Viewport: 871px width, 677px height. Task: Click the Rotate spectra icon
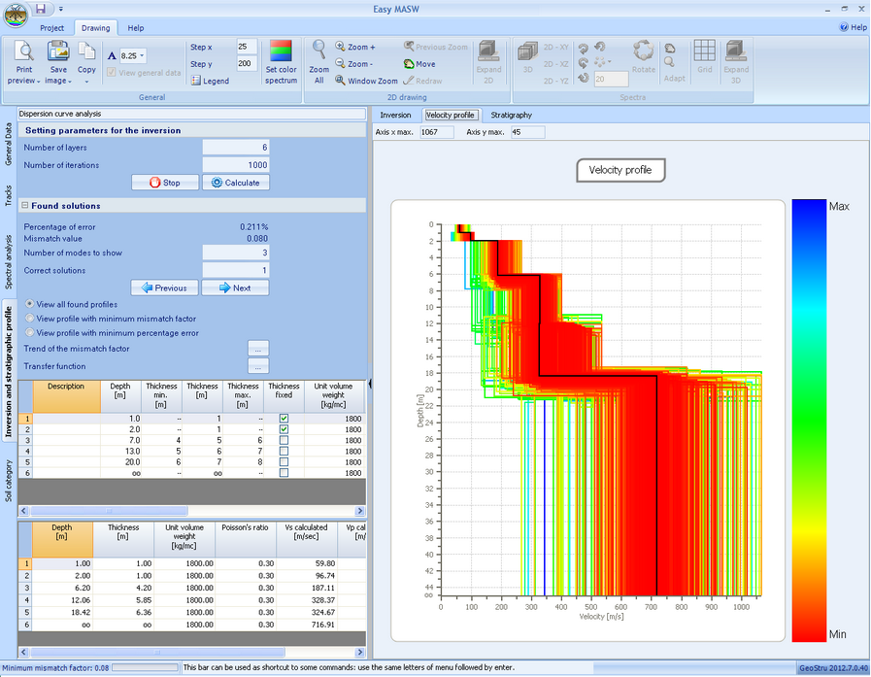[643, 51]
